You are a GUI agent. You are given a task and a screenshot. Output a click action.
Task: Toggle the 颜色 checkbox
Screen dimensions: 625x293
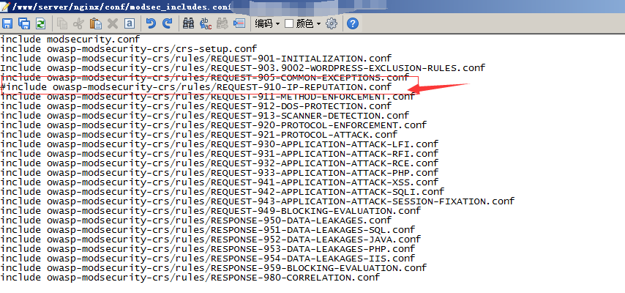pyautogui.click(x=289, y=23)
